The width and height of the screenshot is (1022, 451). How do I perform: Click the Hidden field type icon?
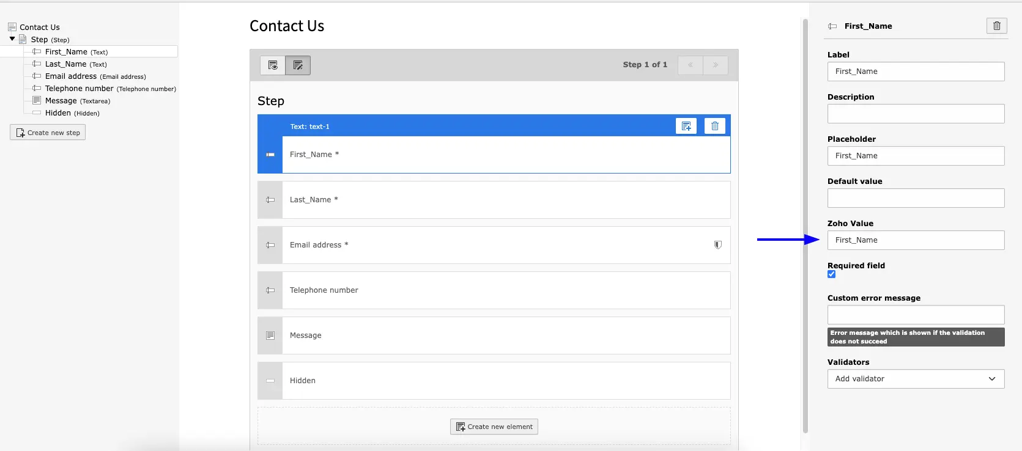pos(270,381)
